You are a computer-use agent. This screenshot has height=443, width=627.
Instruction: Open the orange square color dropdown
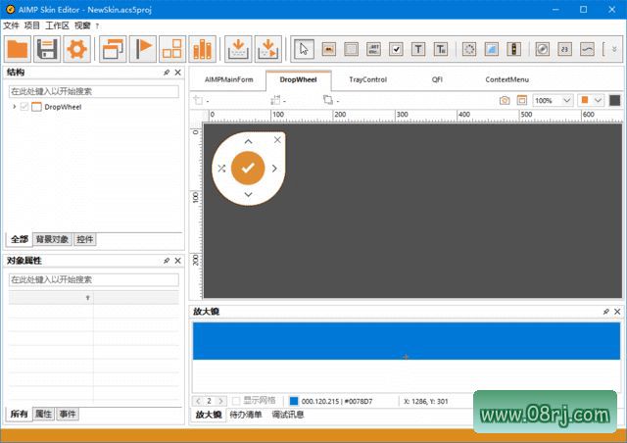[x=598, y=100]
